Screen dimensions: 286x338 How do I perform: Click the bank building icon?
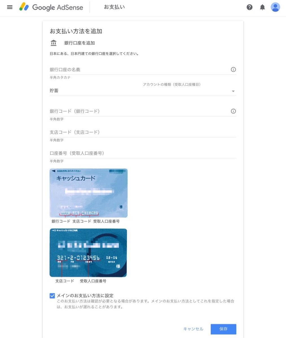54,43
